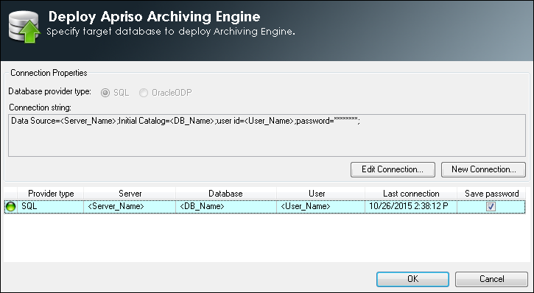The image size is (534, 293).
Task: Click inside the Connection string field
Action: click(x=267, y=135)
